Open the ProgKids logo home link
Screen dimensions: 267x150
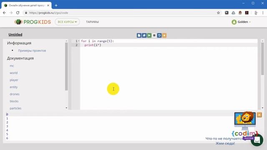point(33,22)
